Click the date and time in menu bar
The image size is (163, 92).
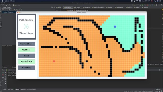(x=146, y=1)
